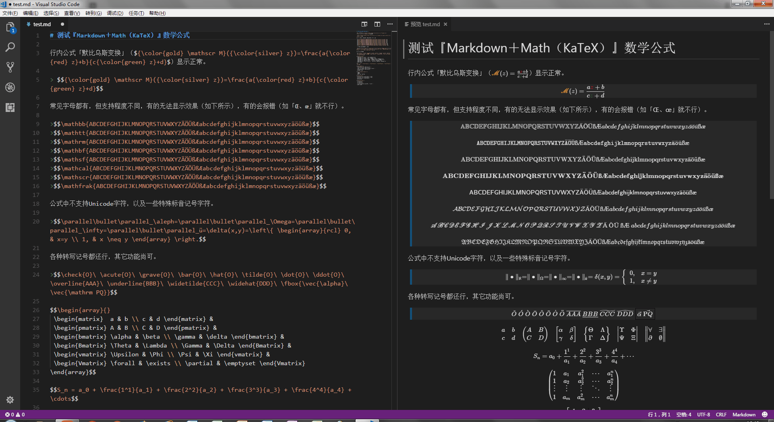Switch to the test.md editor tab
Viewport: 774px width, 422px height.
pyautogui.click(x=42, y=24)
